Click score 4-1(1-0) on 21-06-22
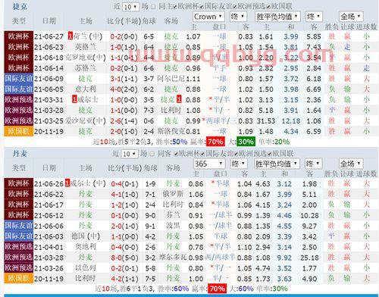This screenshot has width=379, height=297. click(x=125, y=195)
